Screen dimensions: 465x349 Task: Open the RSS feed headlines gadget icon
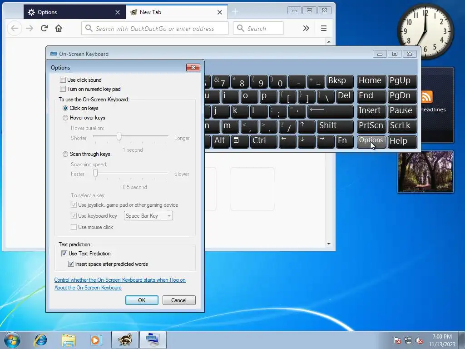coord(426,97)
